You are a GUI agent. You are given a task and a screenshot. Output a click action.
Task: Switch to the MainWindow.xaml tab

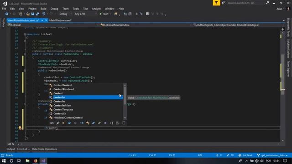60,20
